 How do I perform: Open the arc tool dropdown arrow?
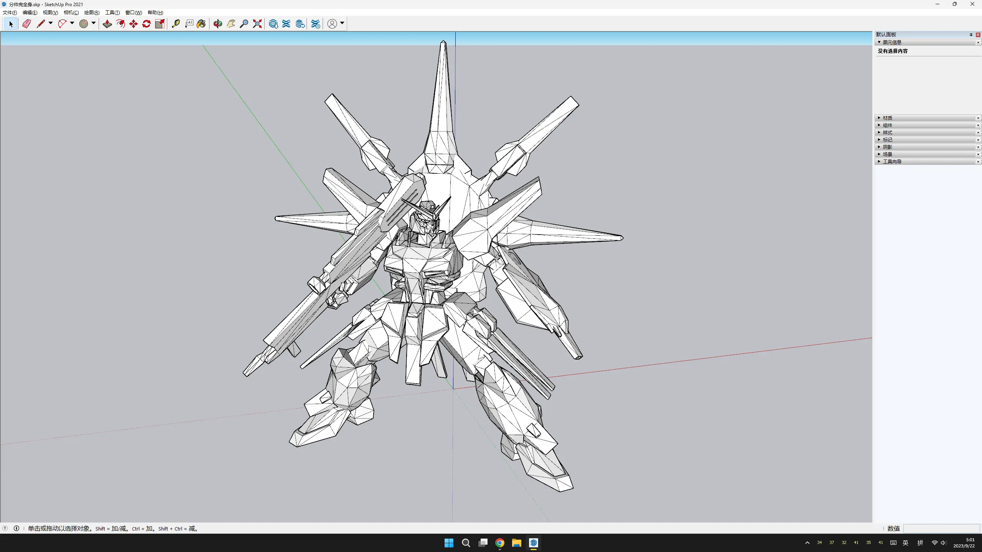click(x=72, y=23)
